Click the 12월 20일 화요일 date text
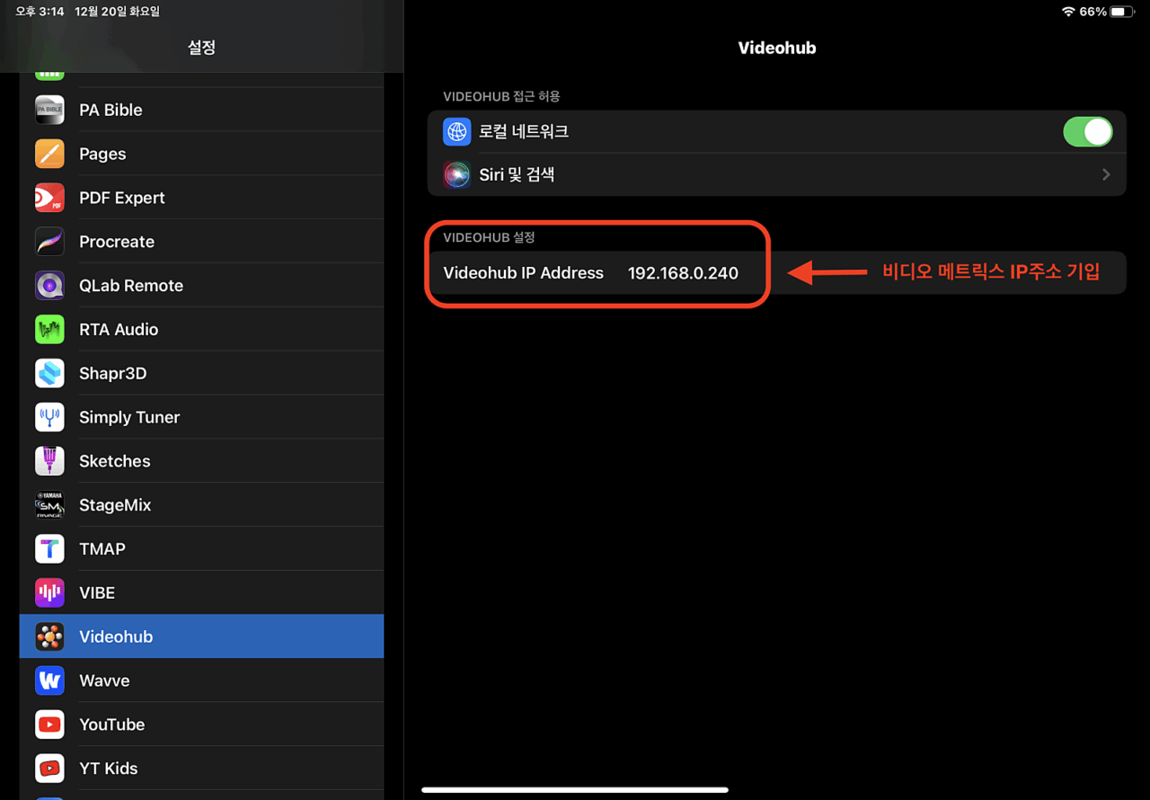The image size is (1150, 800). click(118, 12)
